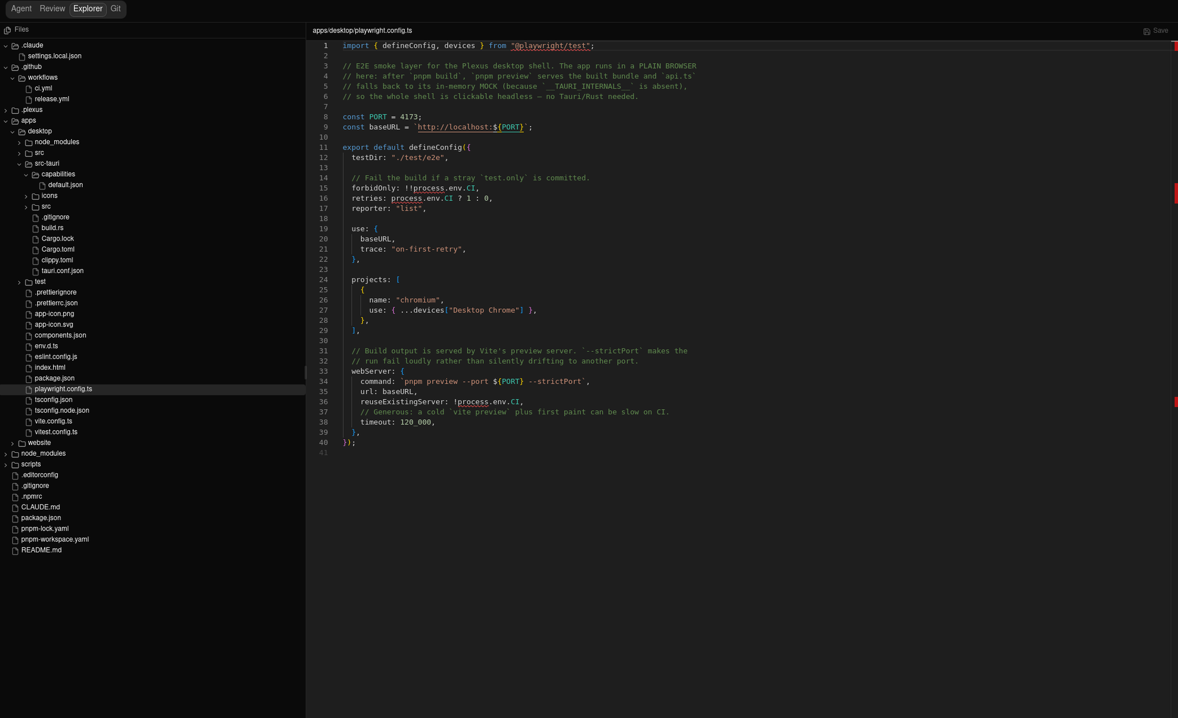Switch to the Review tab
Screen dimensions: 1178x718
[52, 9]
